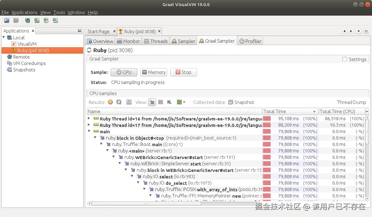The image size is (372, 217).
Task: Show opened documents list dropdown
Action: (x=358, y=31)
